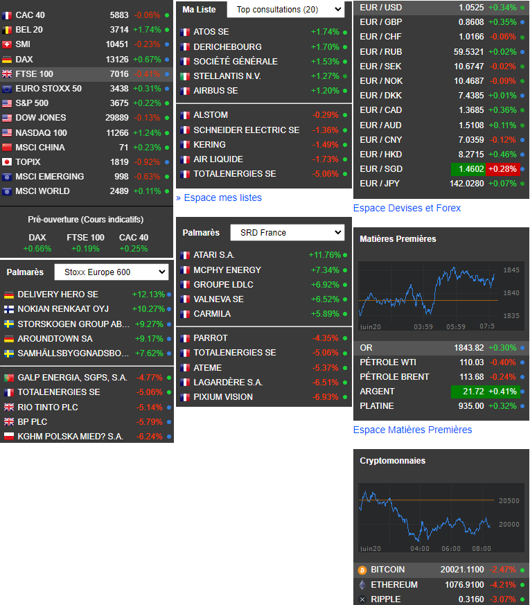Select the PLATINE commodity row
The image size is (530, 605).
441,406
